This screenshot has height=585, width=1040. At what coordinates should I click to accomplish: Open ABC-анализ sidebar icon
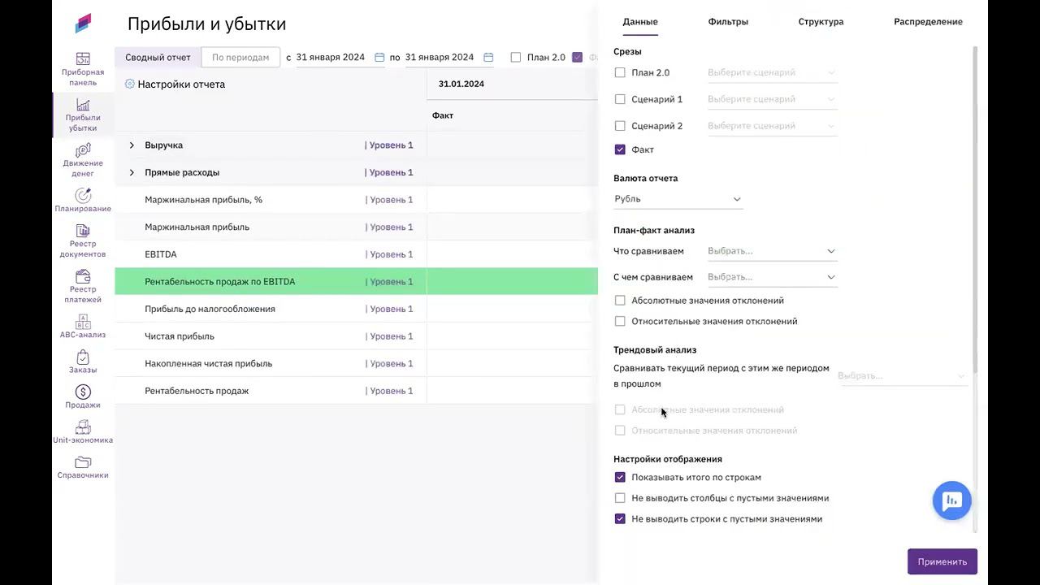pos(83,322)
